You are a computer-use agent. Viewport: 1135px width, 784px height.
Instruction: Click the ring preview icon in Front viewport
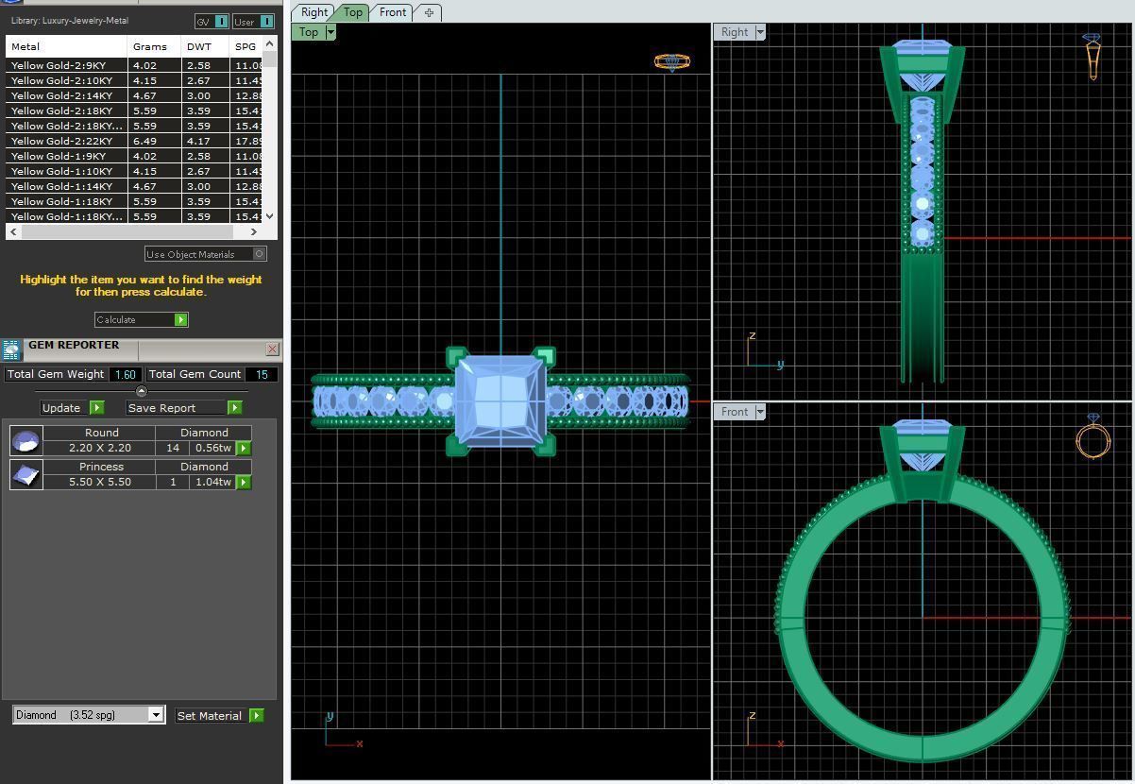point(1093,436)
